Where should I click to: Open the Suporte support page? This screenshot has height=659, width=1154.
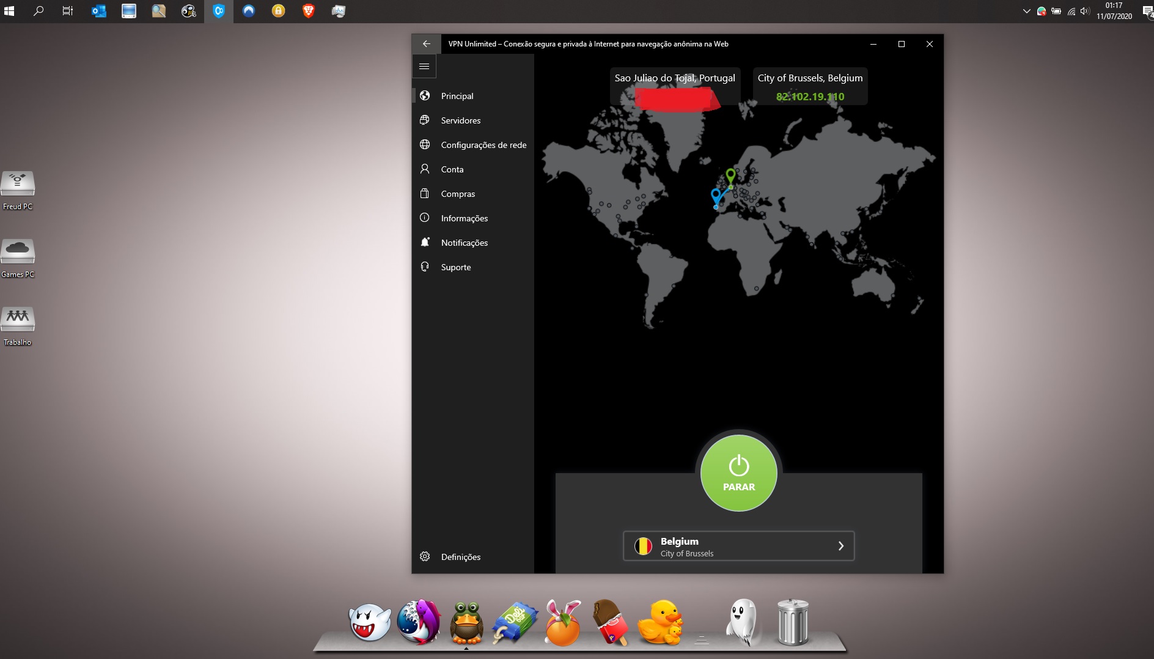click(473, 267)
